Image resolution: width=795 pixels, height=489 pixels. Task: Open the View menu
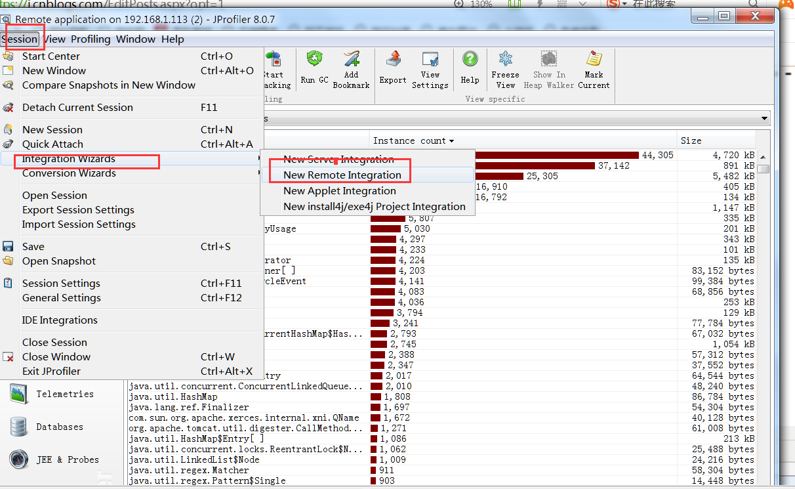point(54,39)
